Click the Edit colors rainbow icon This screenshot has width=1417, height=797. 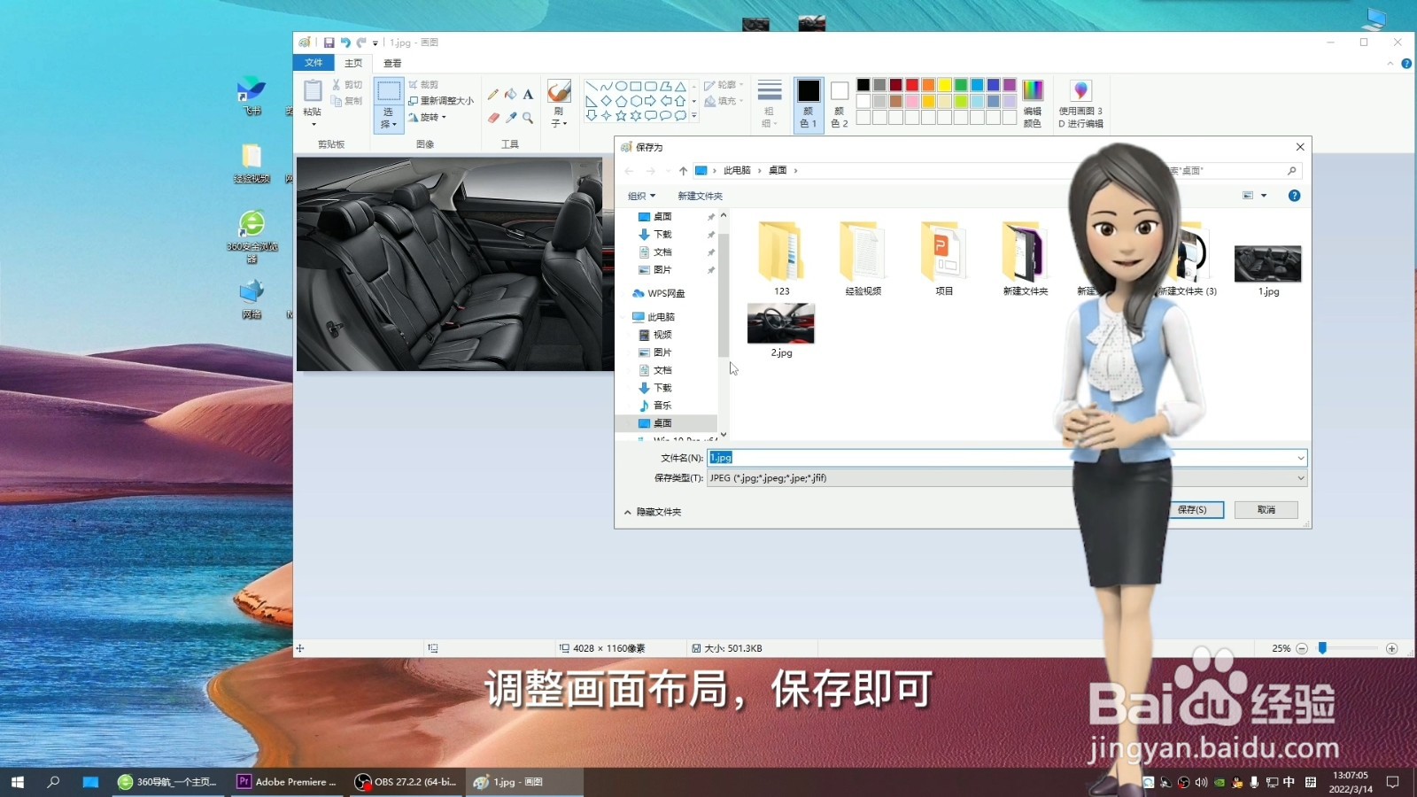(1033, 90)
